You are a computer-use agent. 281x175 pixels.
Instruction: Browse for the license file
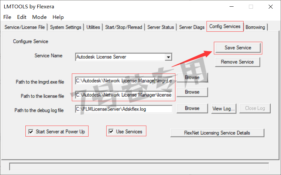tap(192, 92)
